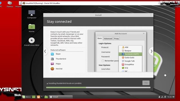
Task: Minimize the Install window
Action: click(151, 15)
